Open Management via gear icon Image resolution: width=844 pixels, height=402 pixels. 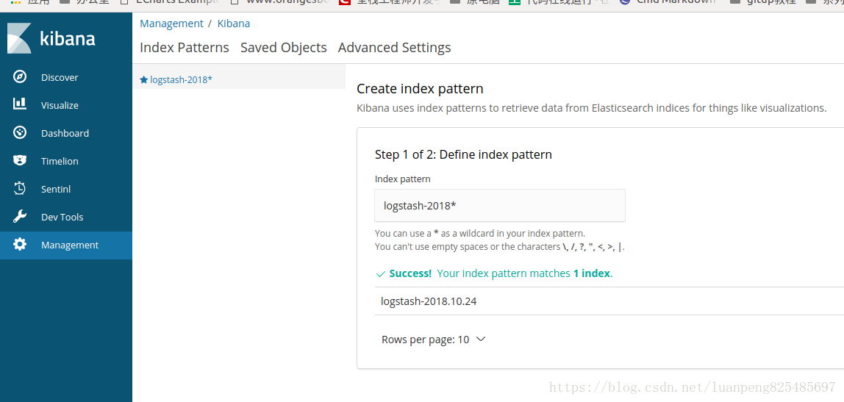click(x=20, y=244)
